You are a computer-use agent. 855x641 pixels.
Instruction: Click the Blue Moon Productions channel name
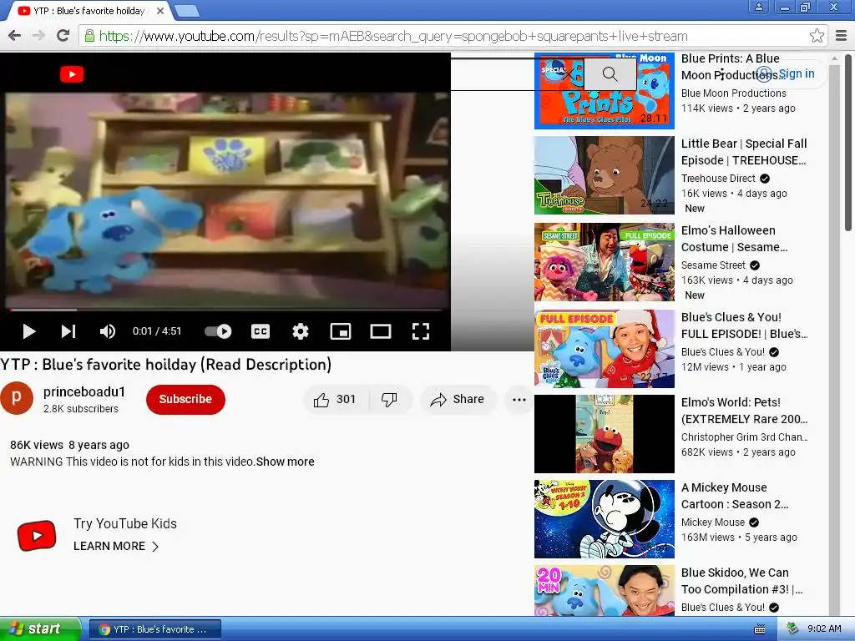pyautogui.click(x=733, y=93)
